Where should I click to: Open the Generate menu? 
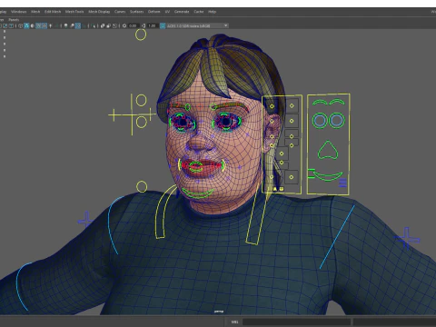point(182,12)
